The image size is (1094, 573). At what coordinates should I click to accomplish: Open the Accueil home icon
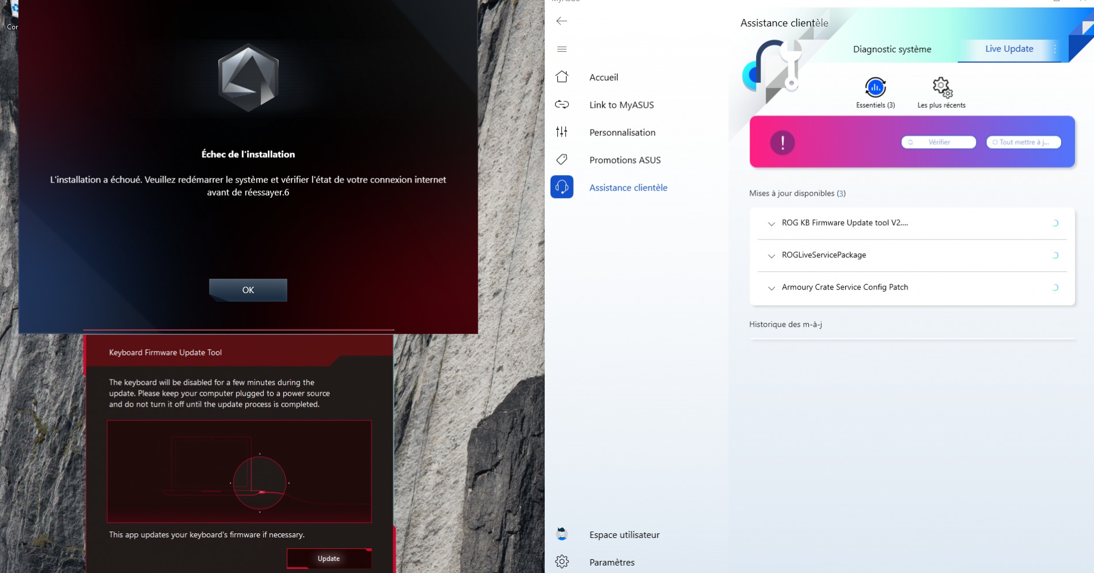pyautogui.click(x=562, y=77)
